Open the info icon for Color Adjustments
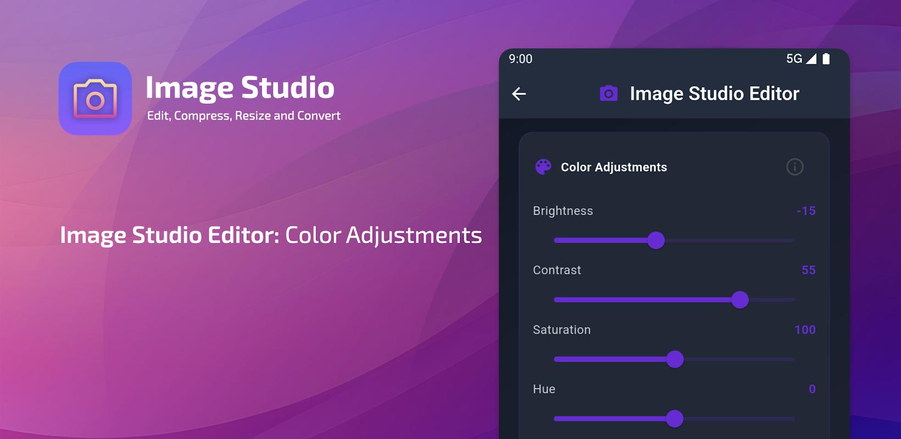The height and width of the screenshot is (439, 901). point(794,167)
